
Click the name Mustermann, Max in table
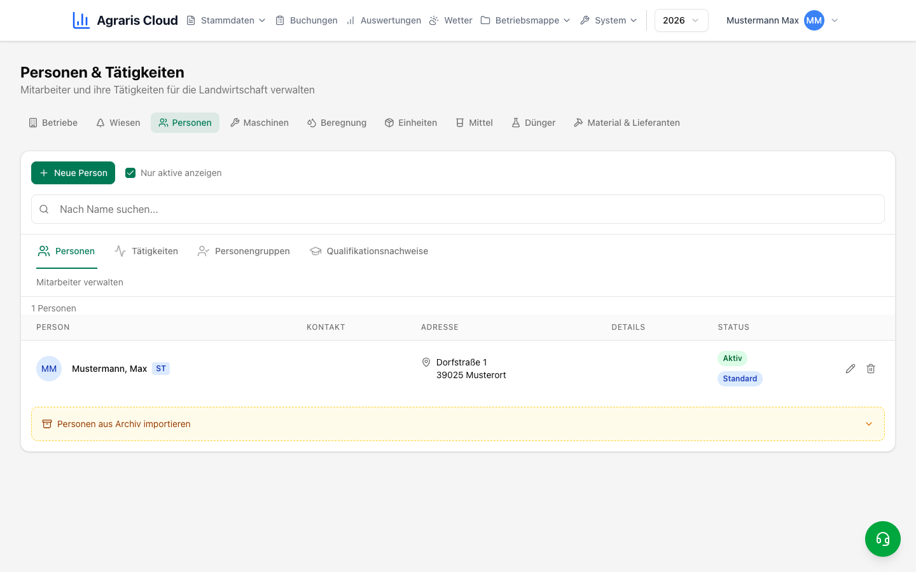coord(109,369)
